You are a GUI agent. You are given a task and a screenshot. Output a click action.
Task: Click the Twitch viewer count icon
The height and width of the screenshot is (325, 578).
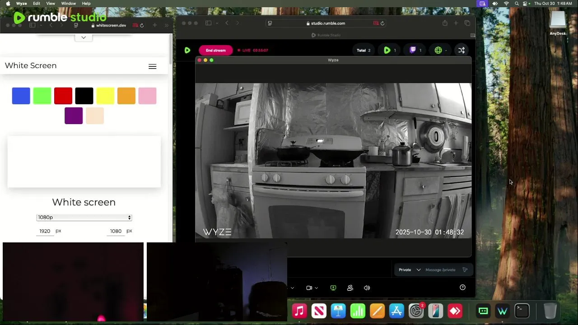pyautogui.click(x=413, y=50)
